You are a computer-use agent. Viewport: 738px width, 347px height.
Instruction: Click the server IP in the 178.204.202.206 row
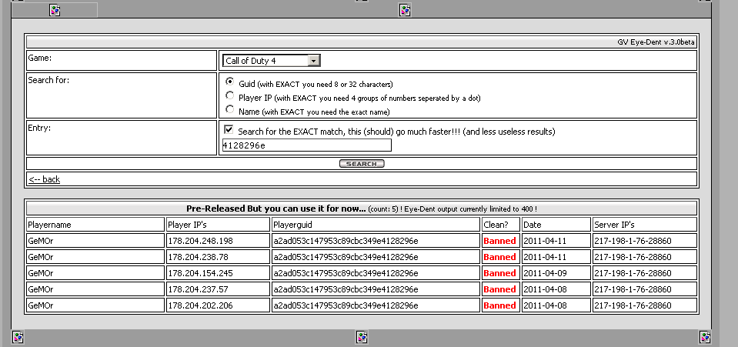point(633,306)
